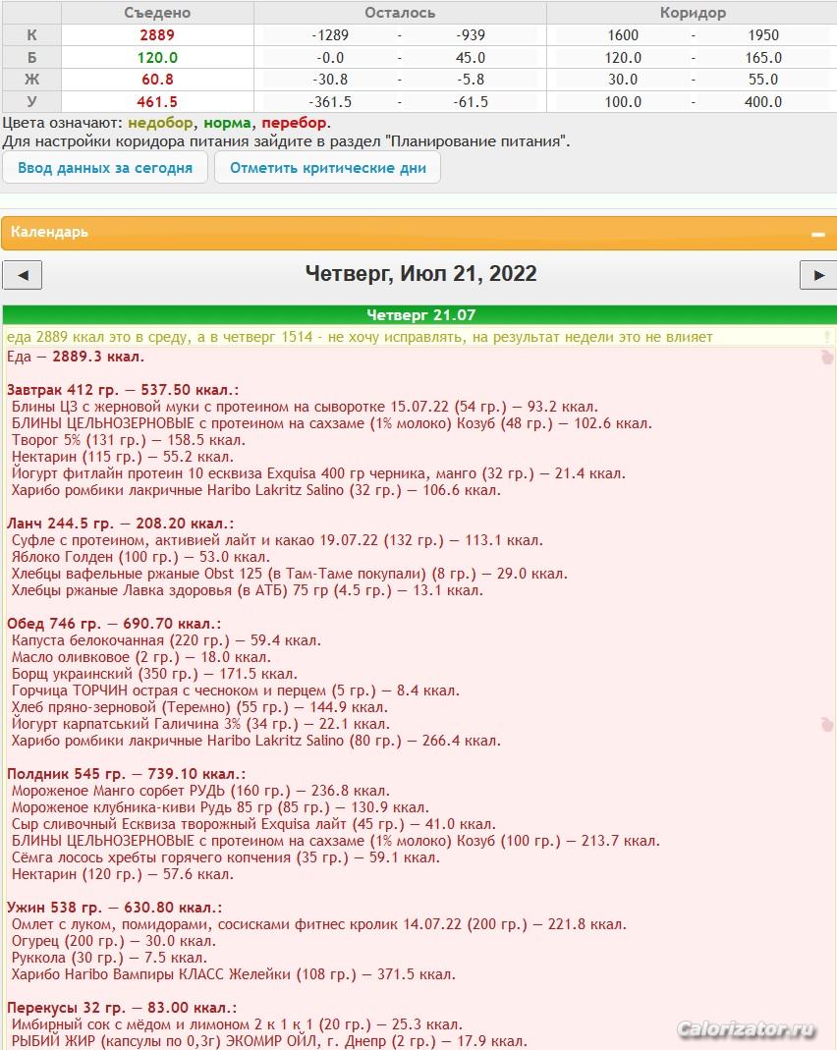
Task: Click the Борщ украинский food entry
Action: 153,674
